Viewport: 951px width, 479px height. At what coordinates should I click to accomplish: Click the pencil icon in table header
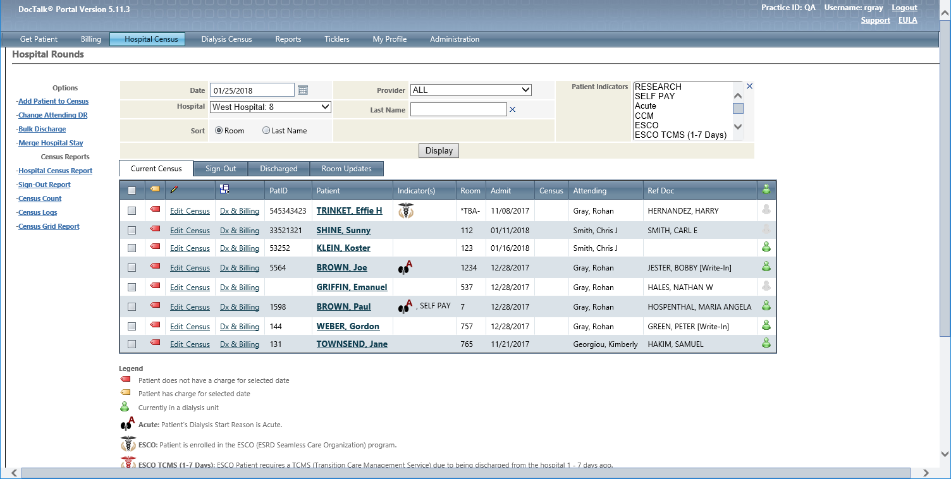[175, 190]
